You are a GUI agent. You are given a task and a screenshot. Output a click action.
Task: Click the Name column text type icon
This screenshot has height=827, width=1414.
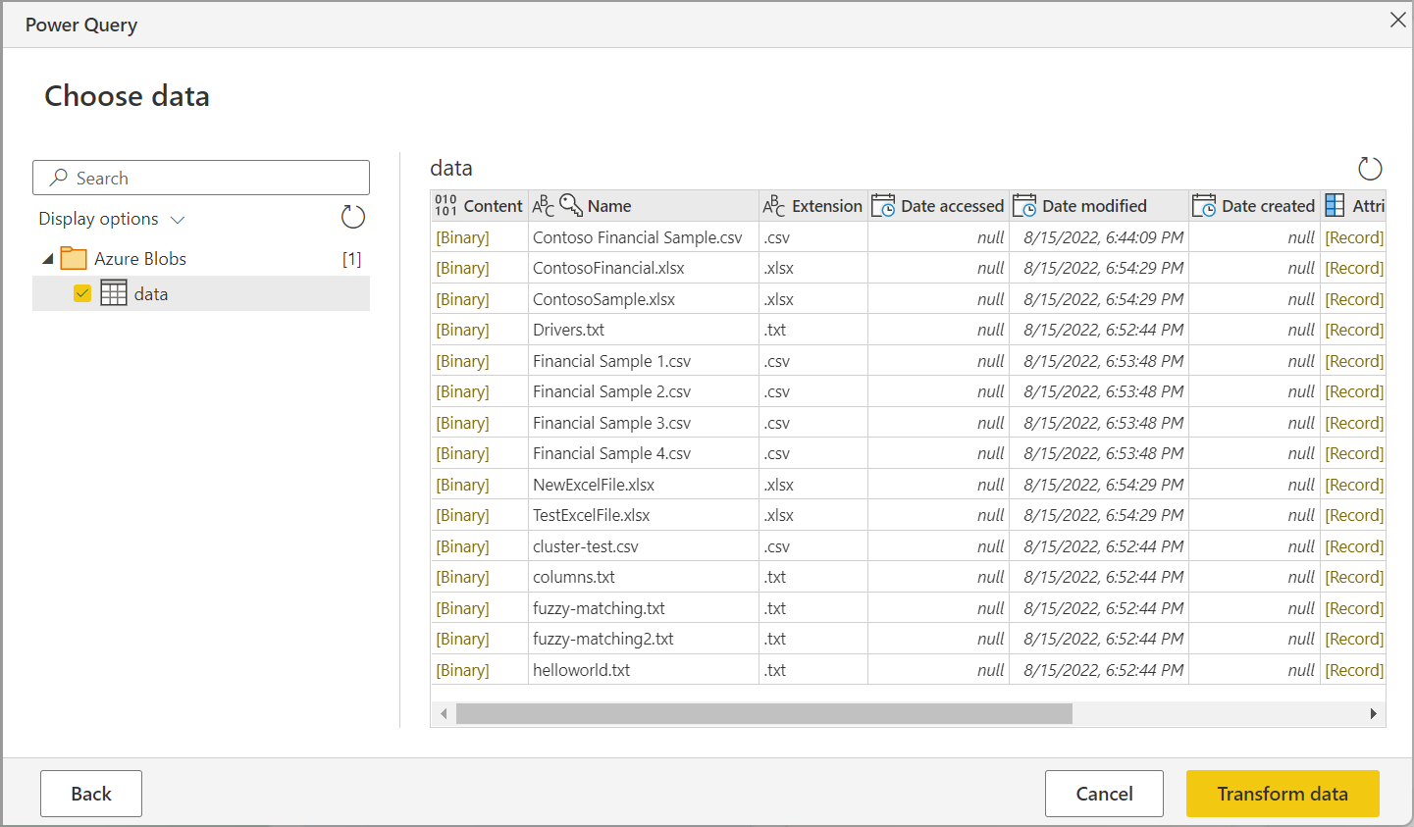(544, 206)
